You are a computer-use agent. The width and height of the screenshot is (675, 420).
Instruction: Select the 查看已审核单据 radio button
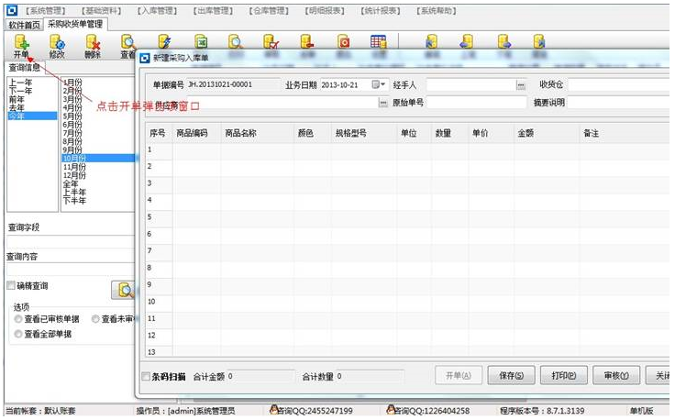(x=18, y=319)
